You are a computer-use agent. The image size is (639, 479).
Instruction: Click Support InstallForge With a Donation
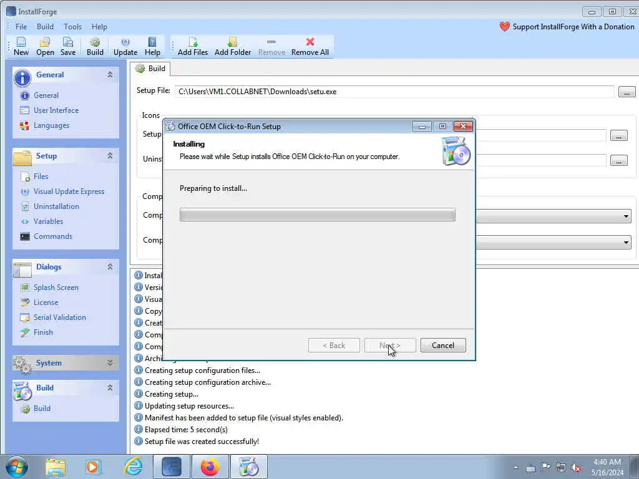click(x=567, y=26)
